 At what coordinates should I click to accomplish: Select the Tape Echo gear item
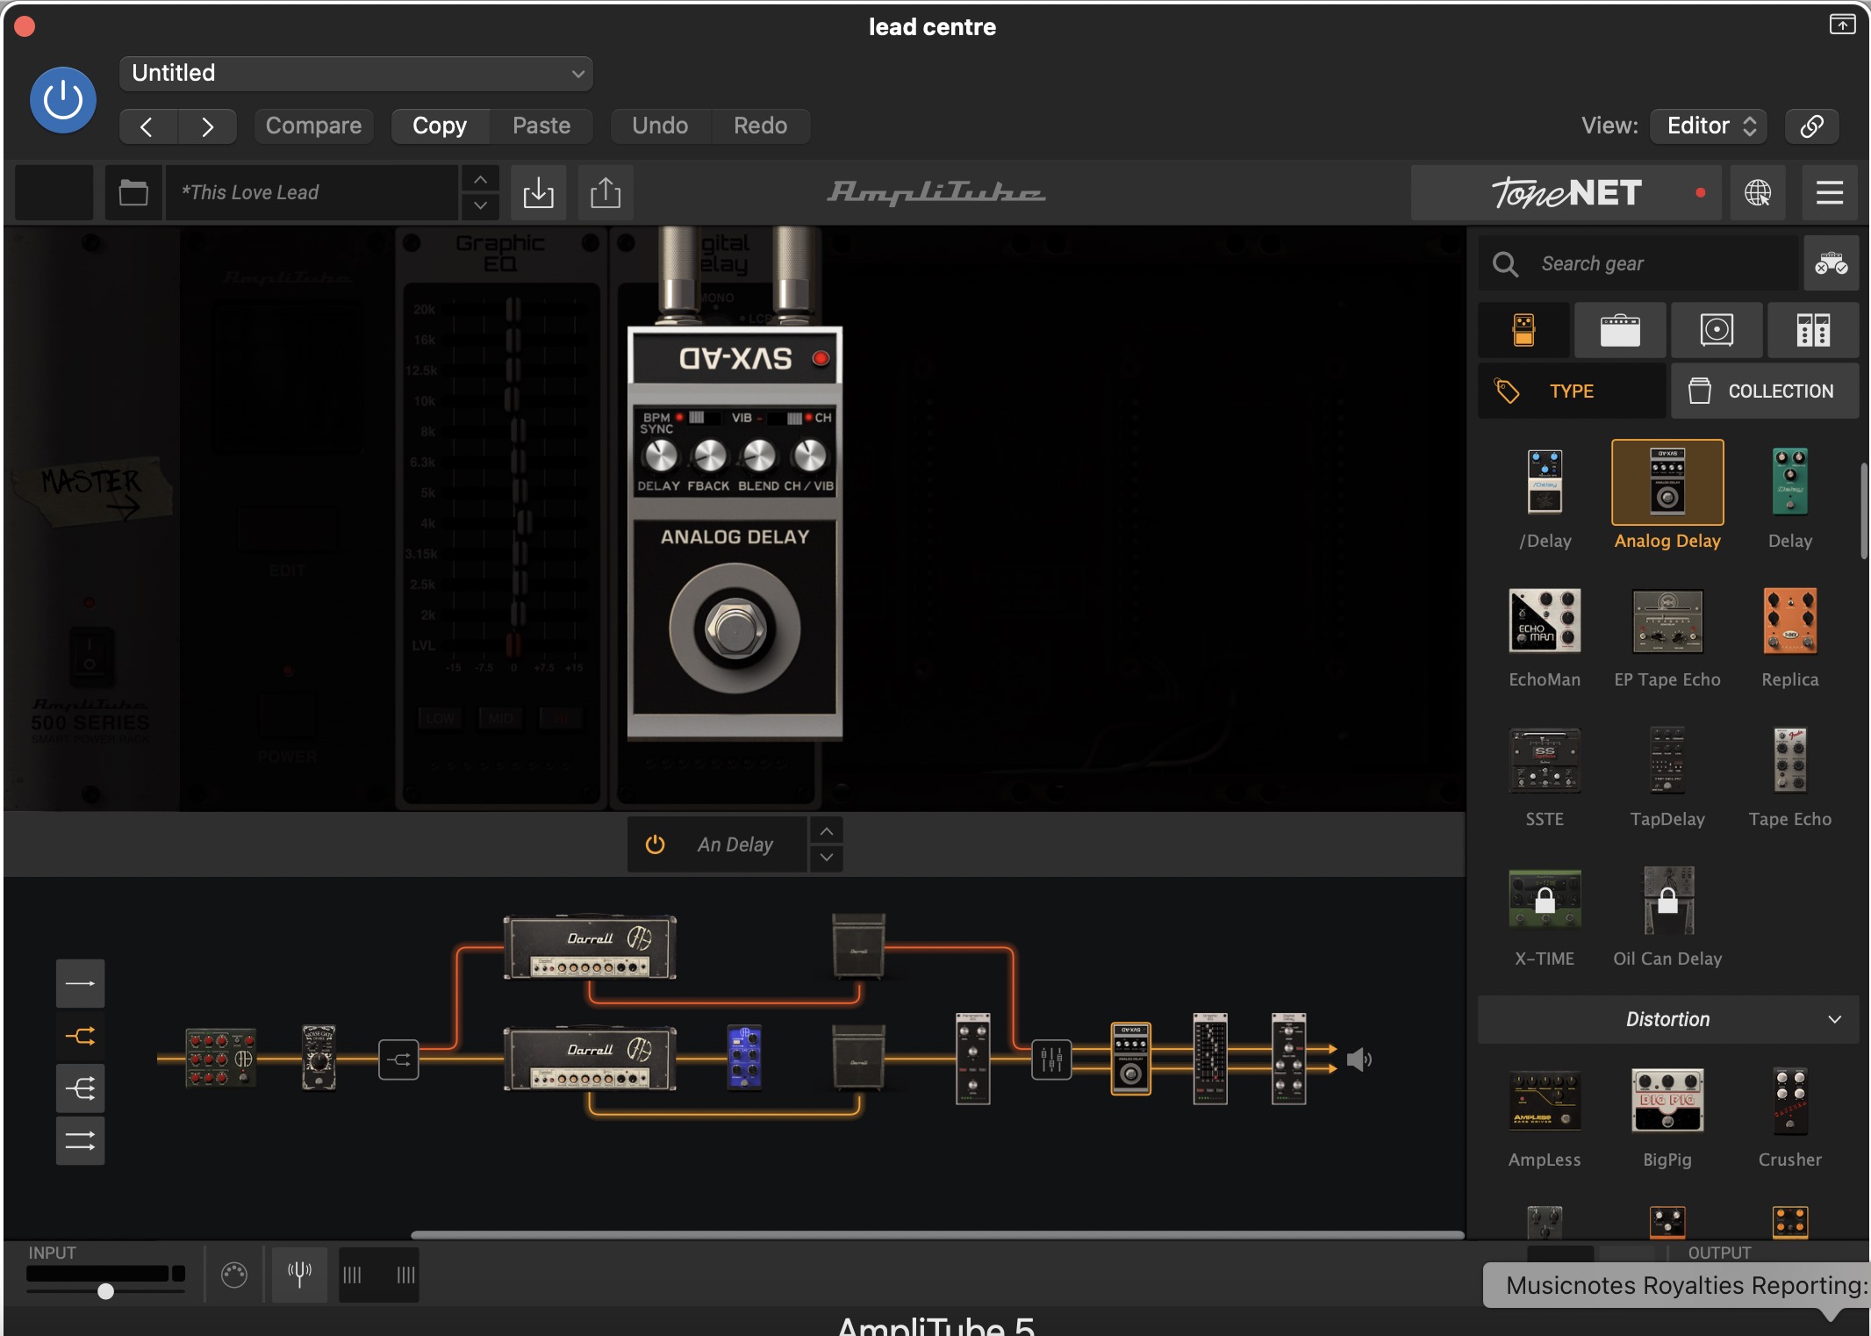point(1790,760)
